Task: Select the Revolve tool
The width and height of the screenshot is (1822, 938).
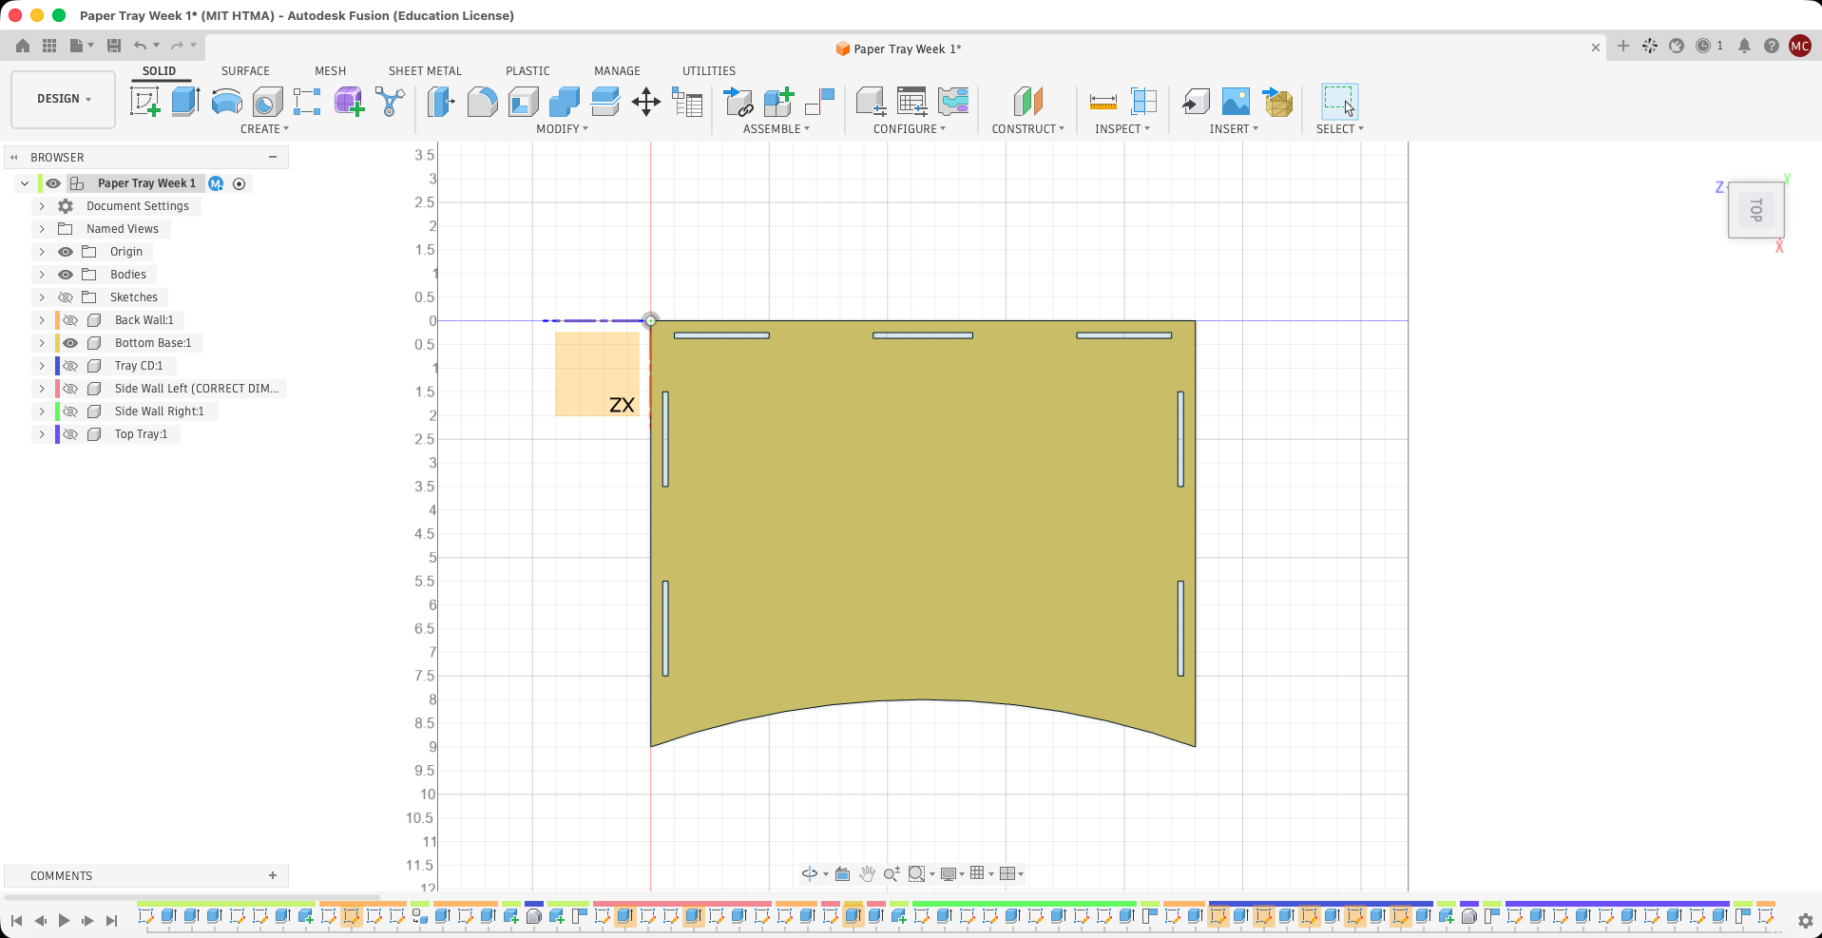Action: (x=226, y=102)
